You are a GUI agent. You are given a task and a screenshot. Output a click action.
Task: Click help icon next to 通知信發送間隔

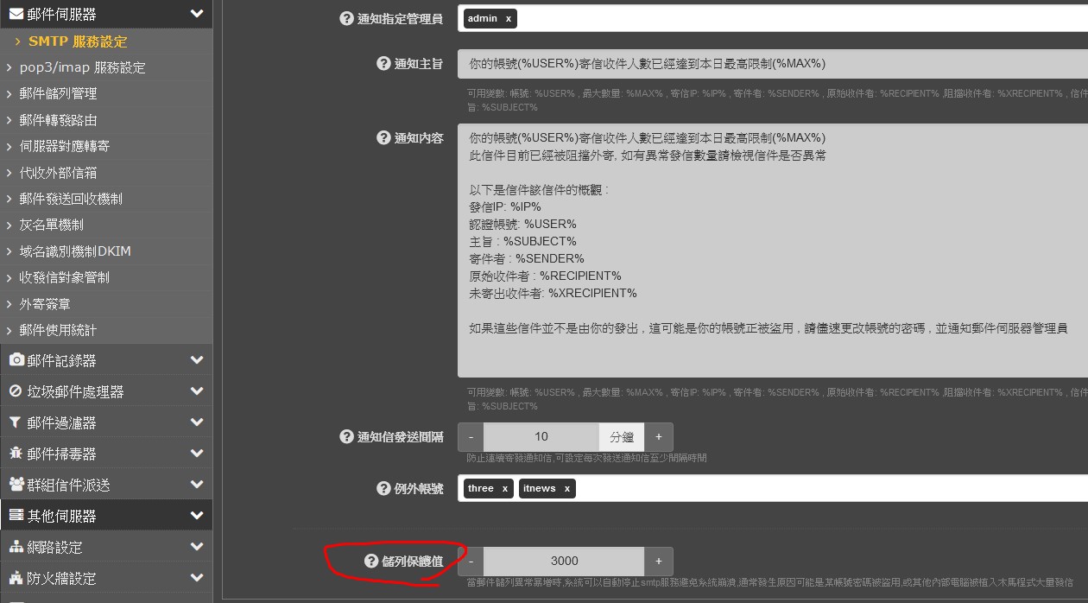click(346, 437)
